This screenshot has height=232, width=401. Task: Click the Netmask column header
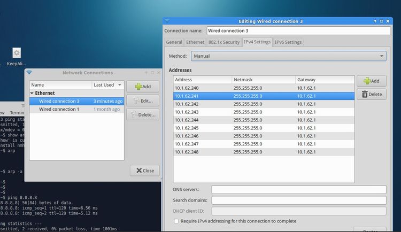click(x=264, y=80)
